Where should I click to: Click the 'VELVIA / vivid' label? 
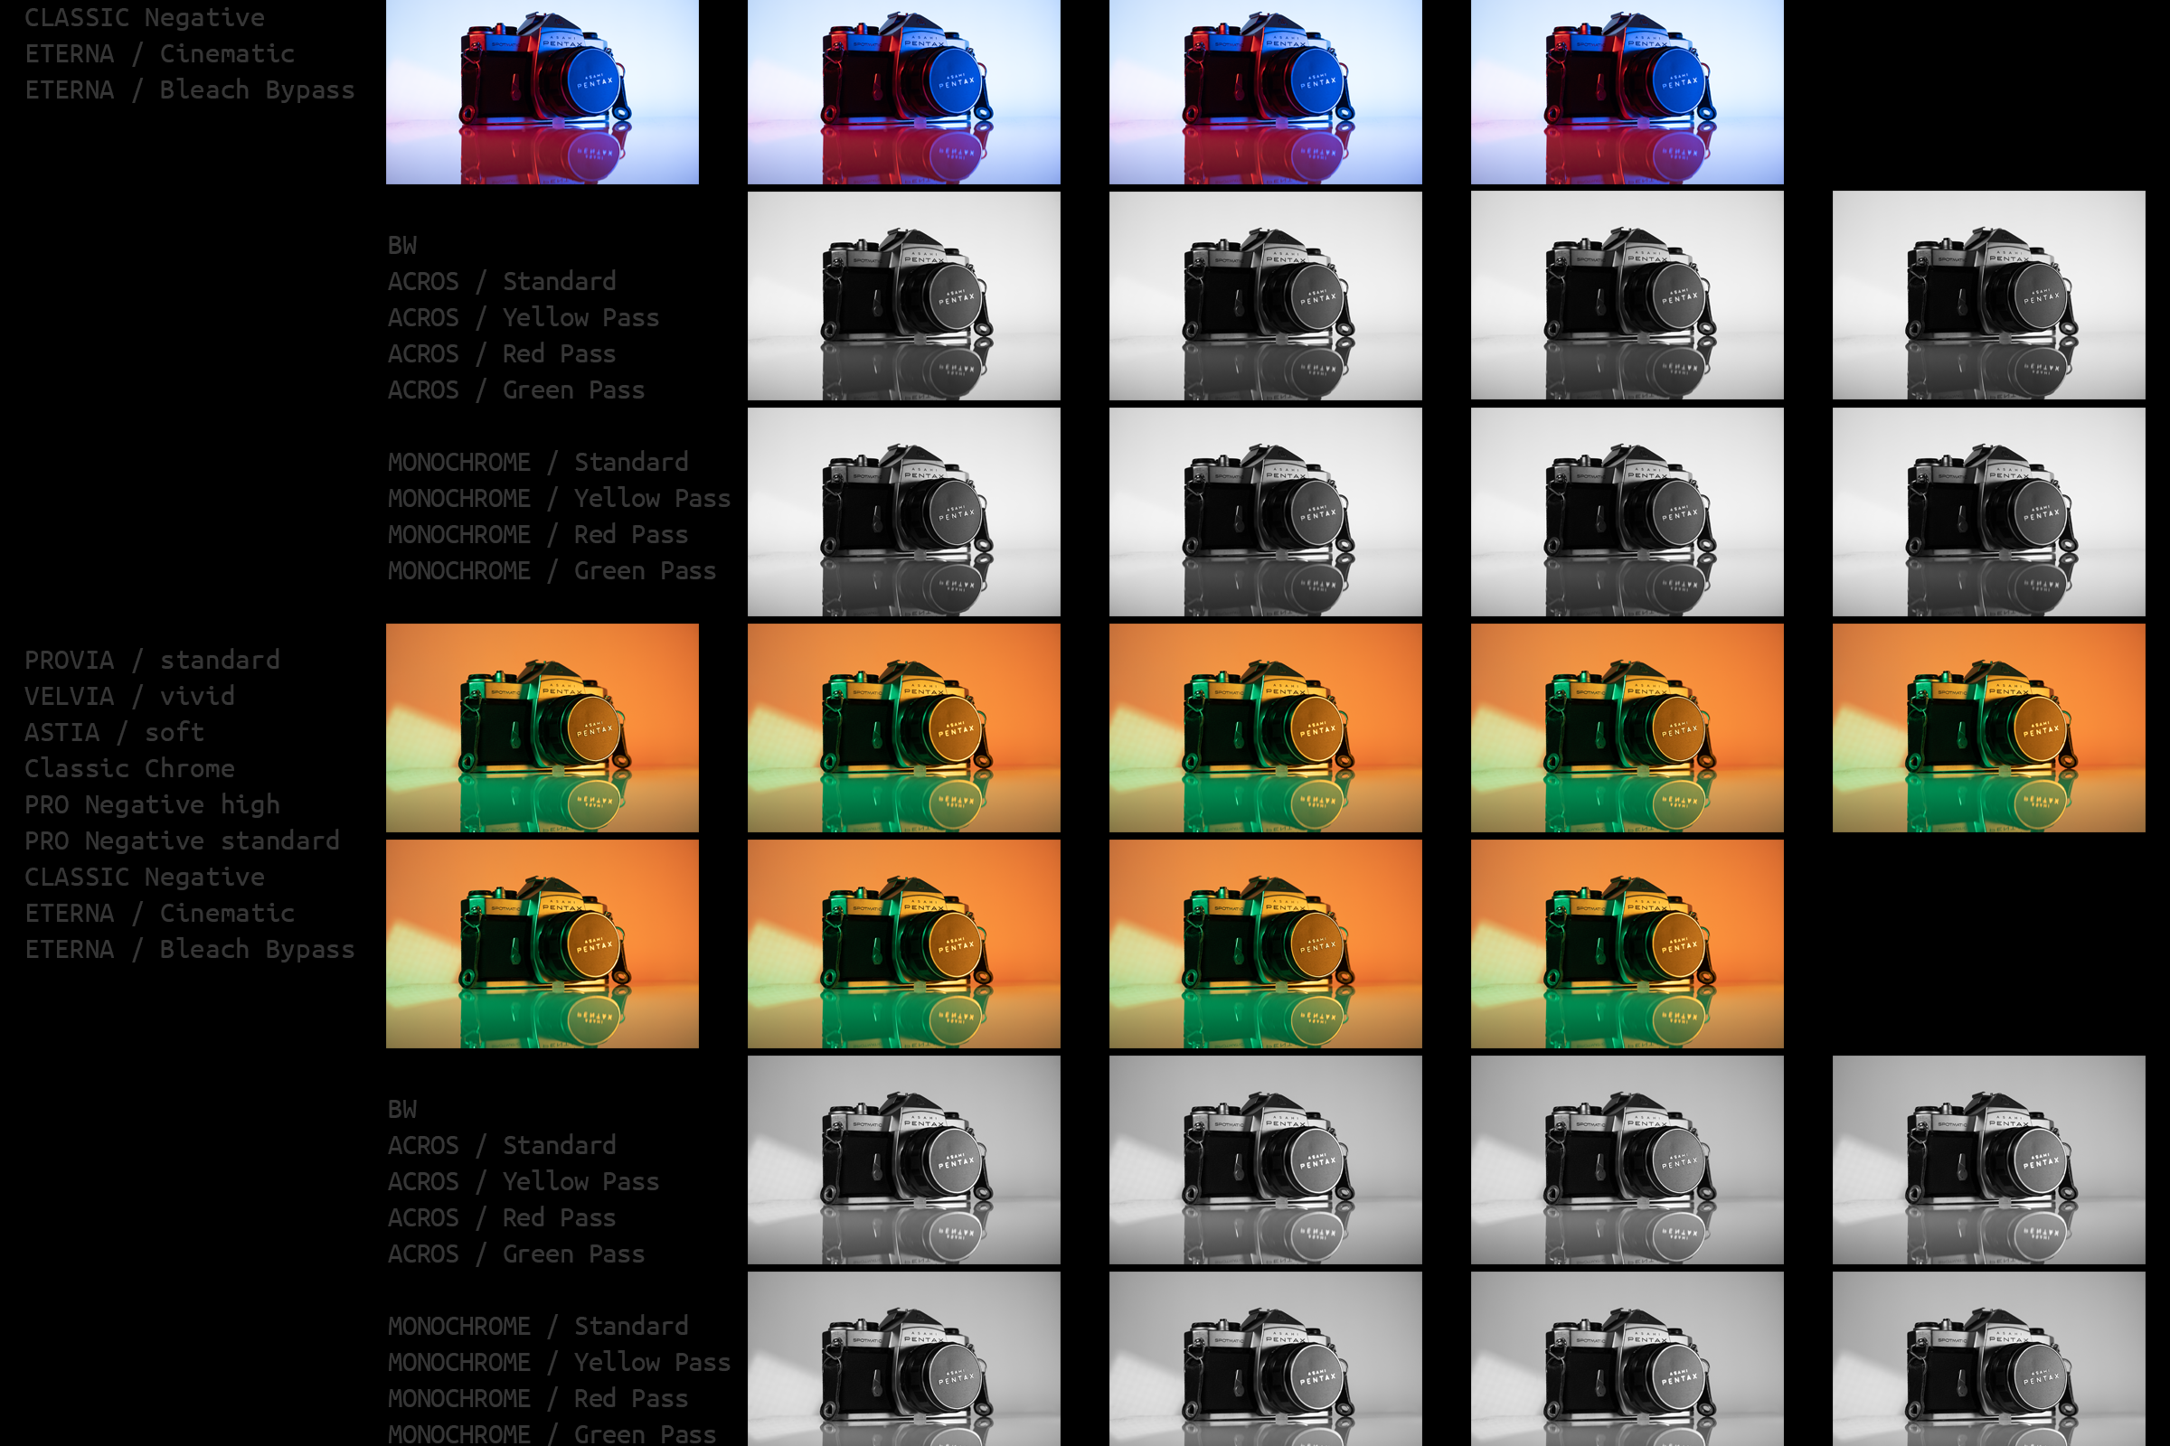point(129,696)
